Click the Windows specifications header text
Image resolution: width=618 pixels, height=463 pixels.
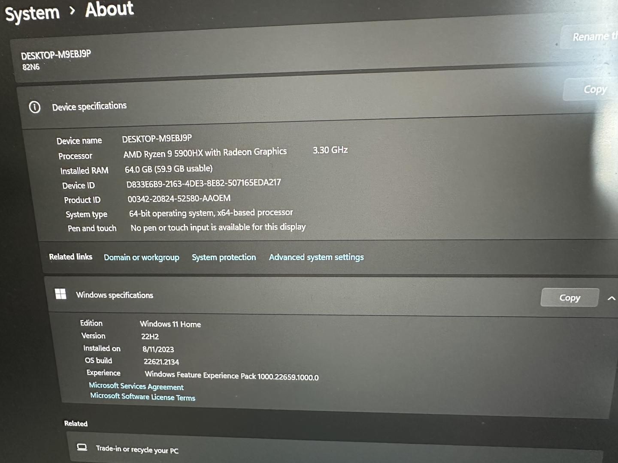coord(115,295)
